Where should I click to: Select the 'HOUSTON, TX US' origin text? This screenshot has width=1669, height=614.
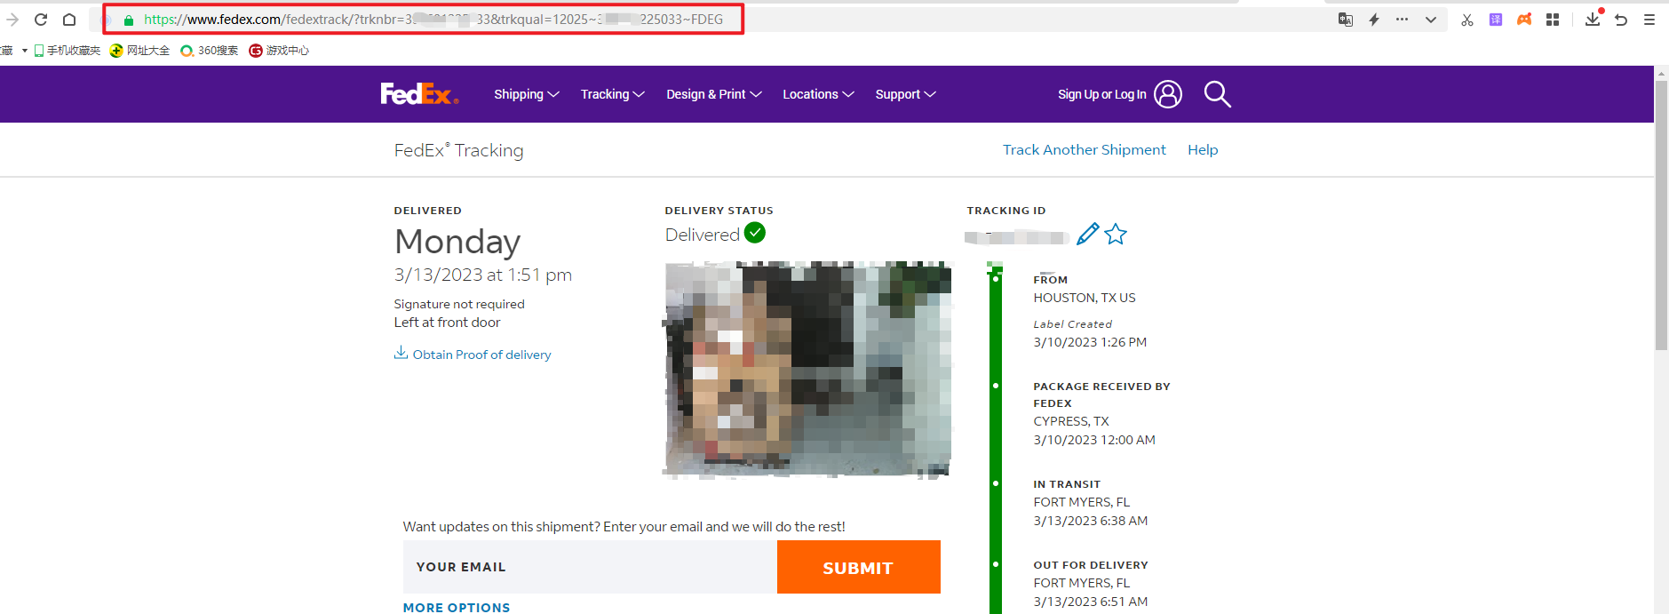[1085, 298]
